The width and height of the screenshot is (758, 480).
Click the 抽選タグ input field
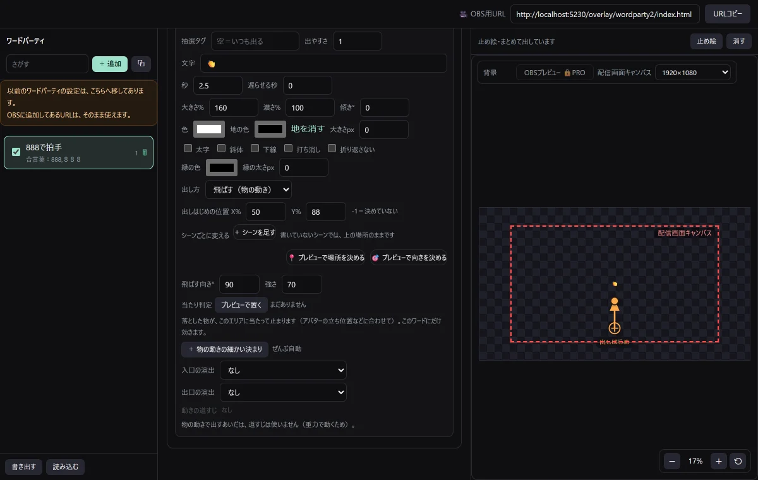(x=255, y=41)
